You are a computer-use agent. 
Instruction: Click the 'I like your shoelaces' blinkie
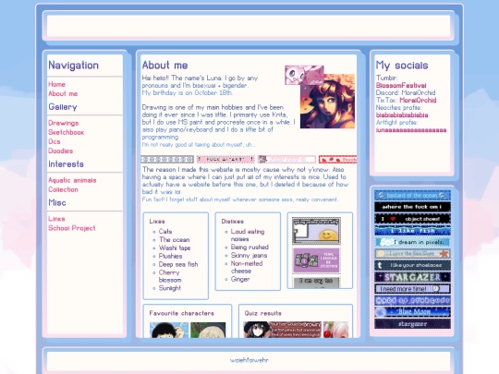[x=412, y=265]
